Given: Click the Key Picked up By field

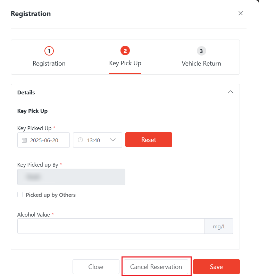Looking at the screenshot, I should [71, 177].
